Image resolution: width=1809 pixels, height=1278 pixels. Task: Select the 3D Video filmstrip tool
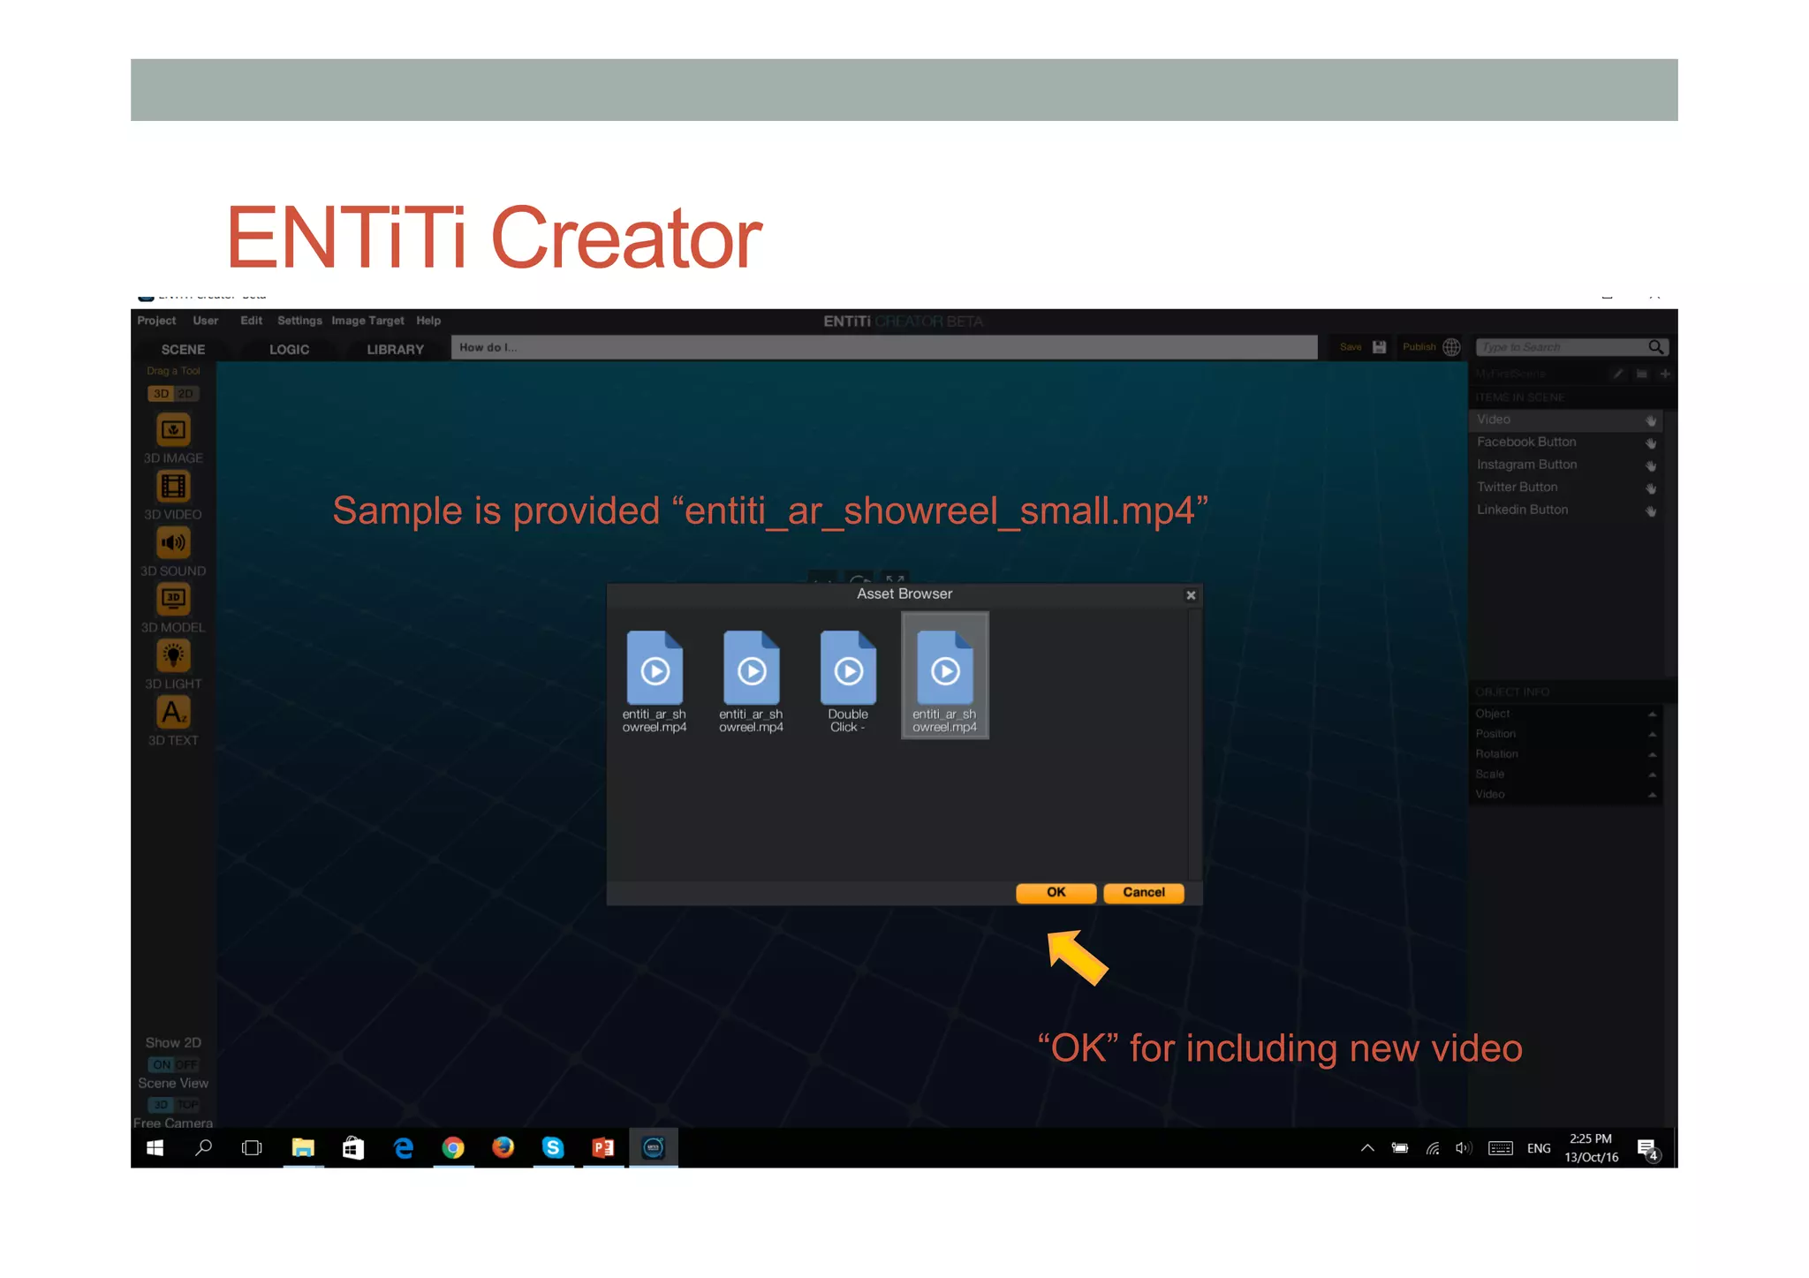point(173,487)
